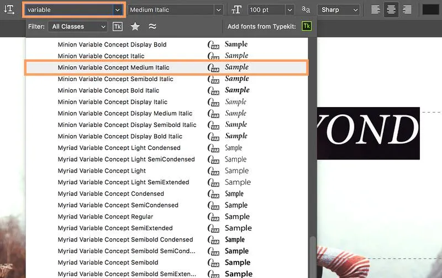Click the text color swatch
The width and height of the screenshot is (442, 278).
[430, 9]
